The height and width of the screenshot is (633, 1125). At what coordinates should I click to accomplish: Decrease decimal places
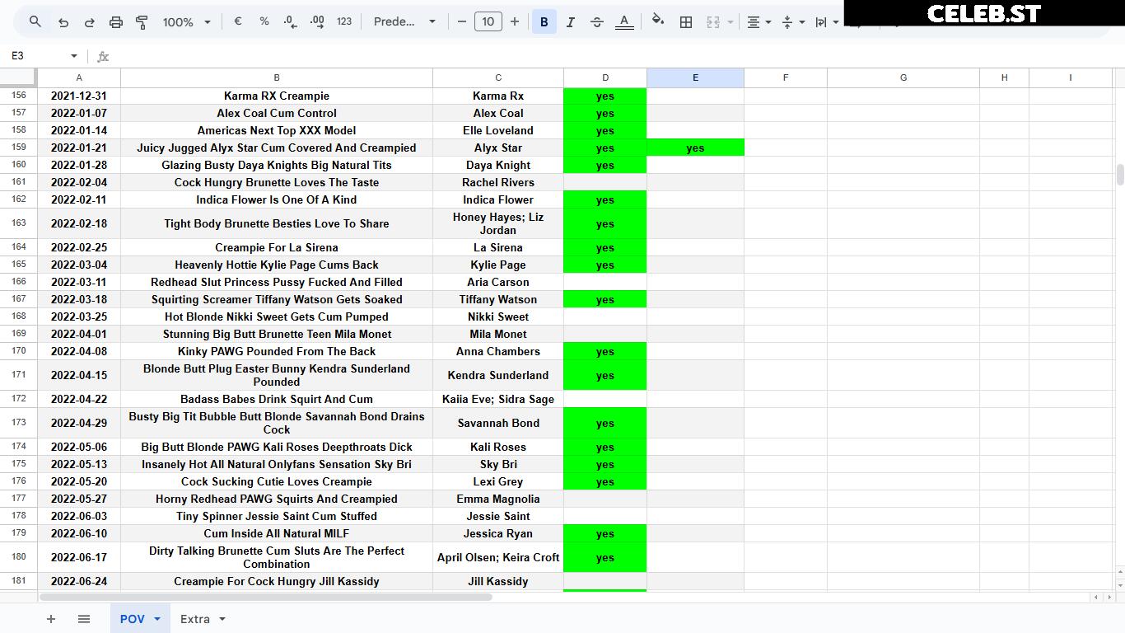(290, 22)
